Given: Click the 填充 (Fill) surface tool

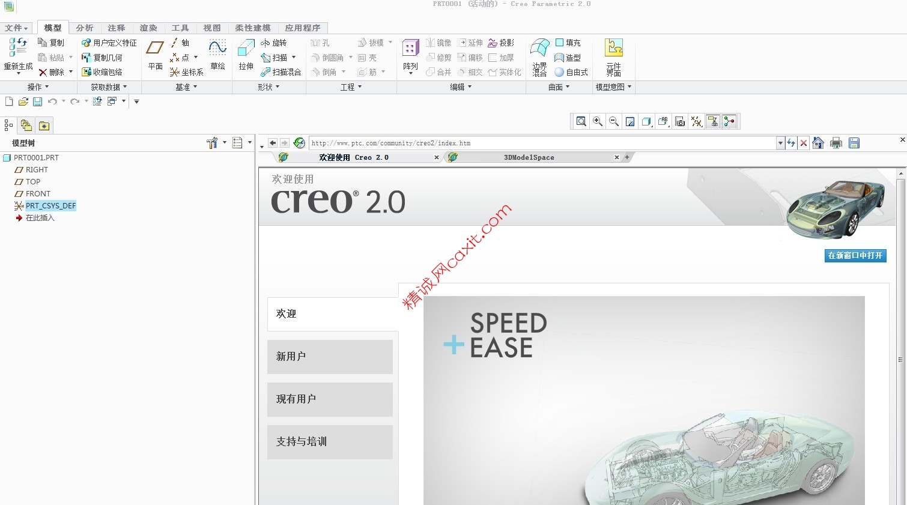Looking at the screenshot, I should [568, 43].
